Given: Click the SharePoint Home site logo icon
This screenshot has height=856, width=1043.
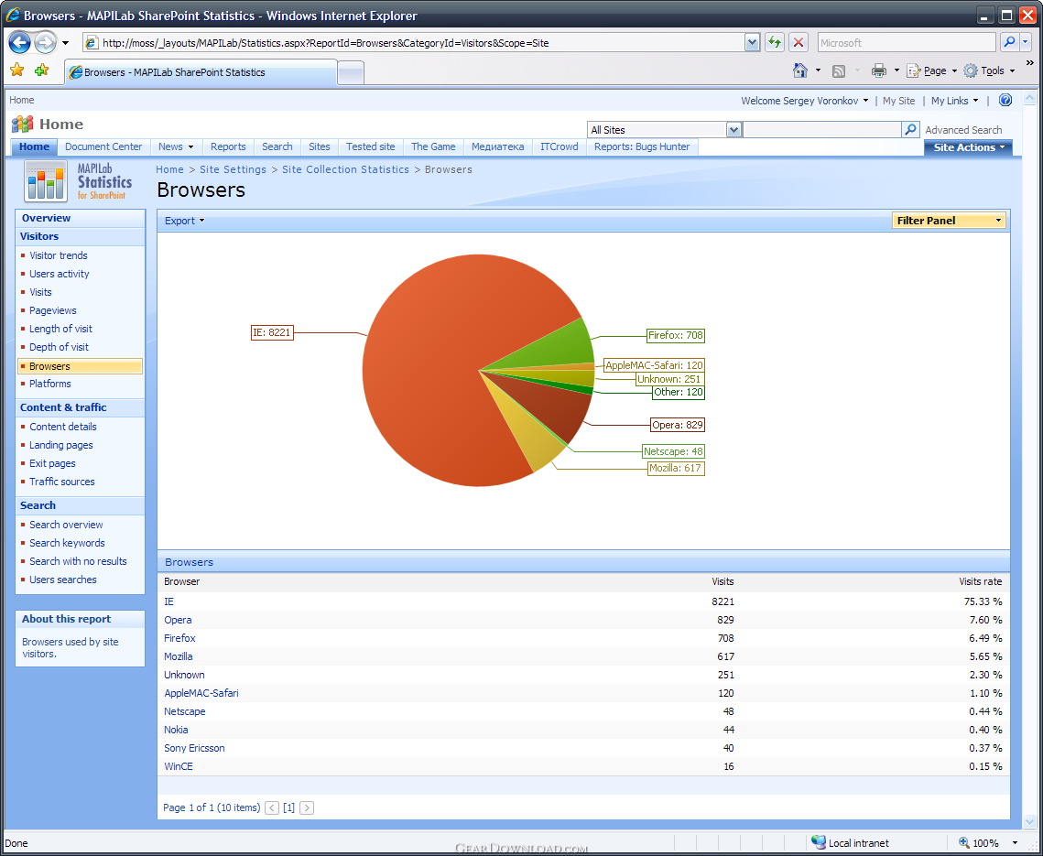Looking at the screenshot, I should (x=23, y=124).
